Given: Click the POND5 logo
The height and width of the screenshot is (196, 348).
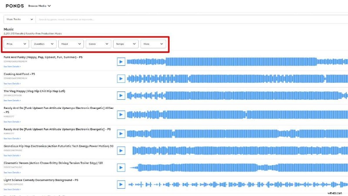Looking at the screenshot, I should pos(14,6).
